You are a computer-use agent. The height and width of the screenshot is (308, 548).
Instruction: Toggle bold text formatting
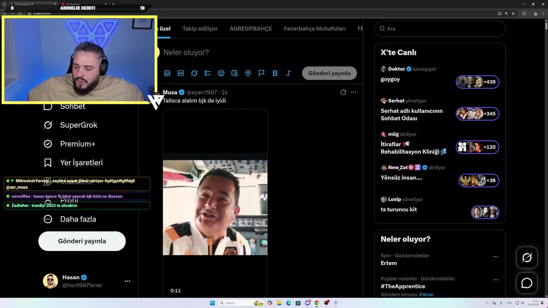[x=275, y=73]
